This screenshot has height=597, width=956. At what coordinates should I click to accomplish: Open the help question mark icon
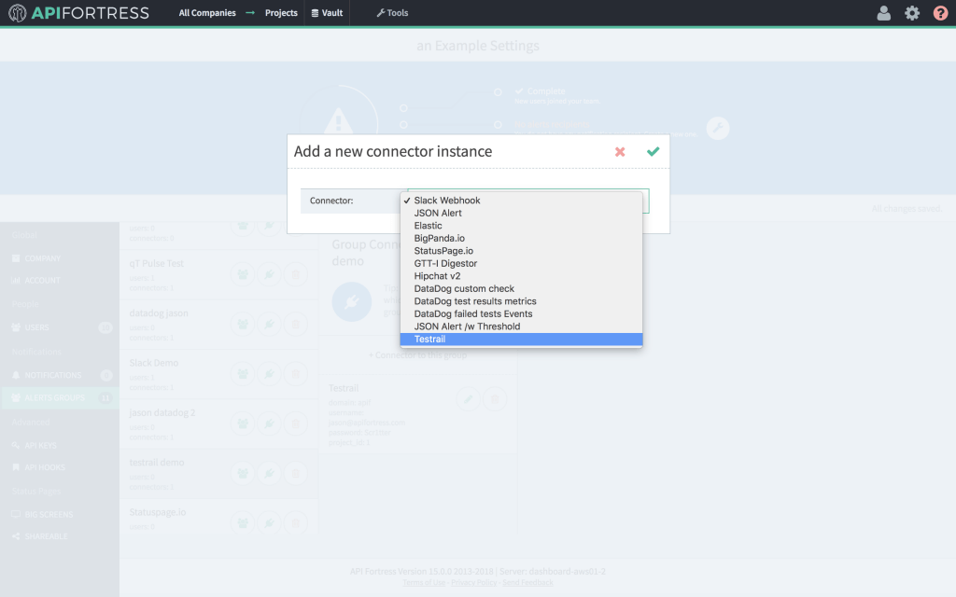coord(940,13)
